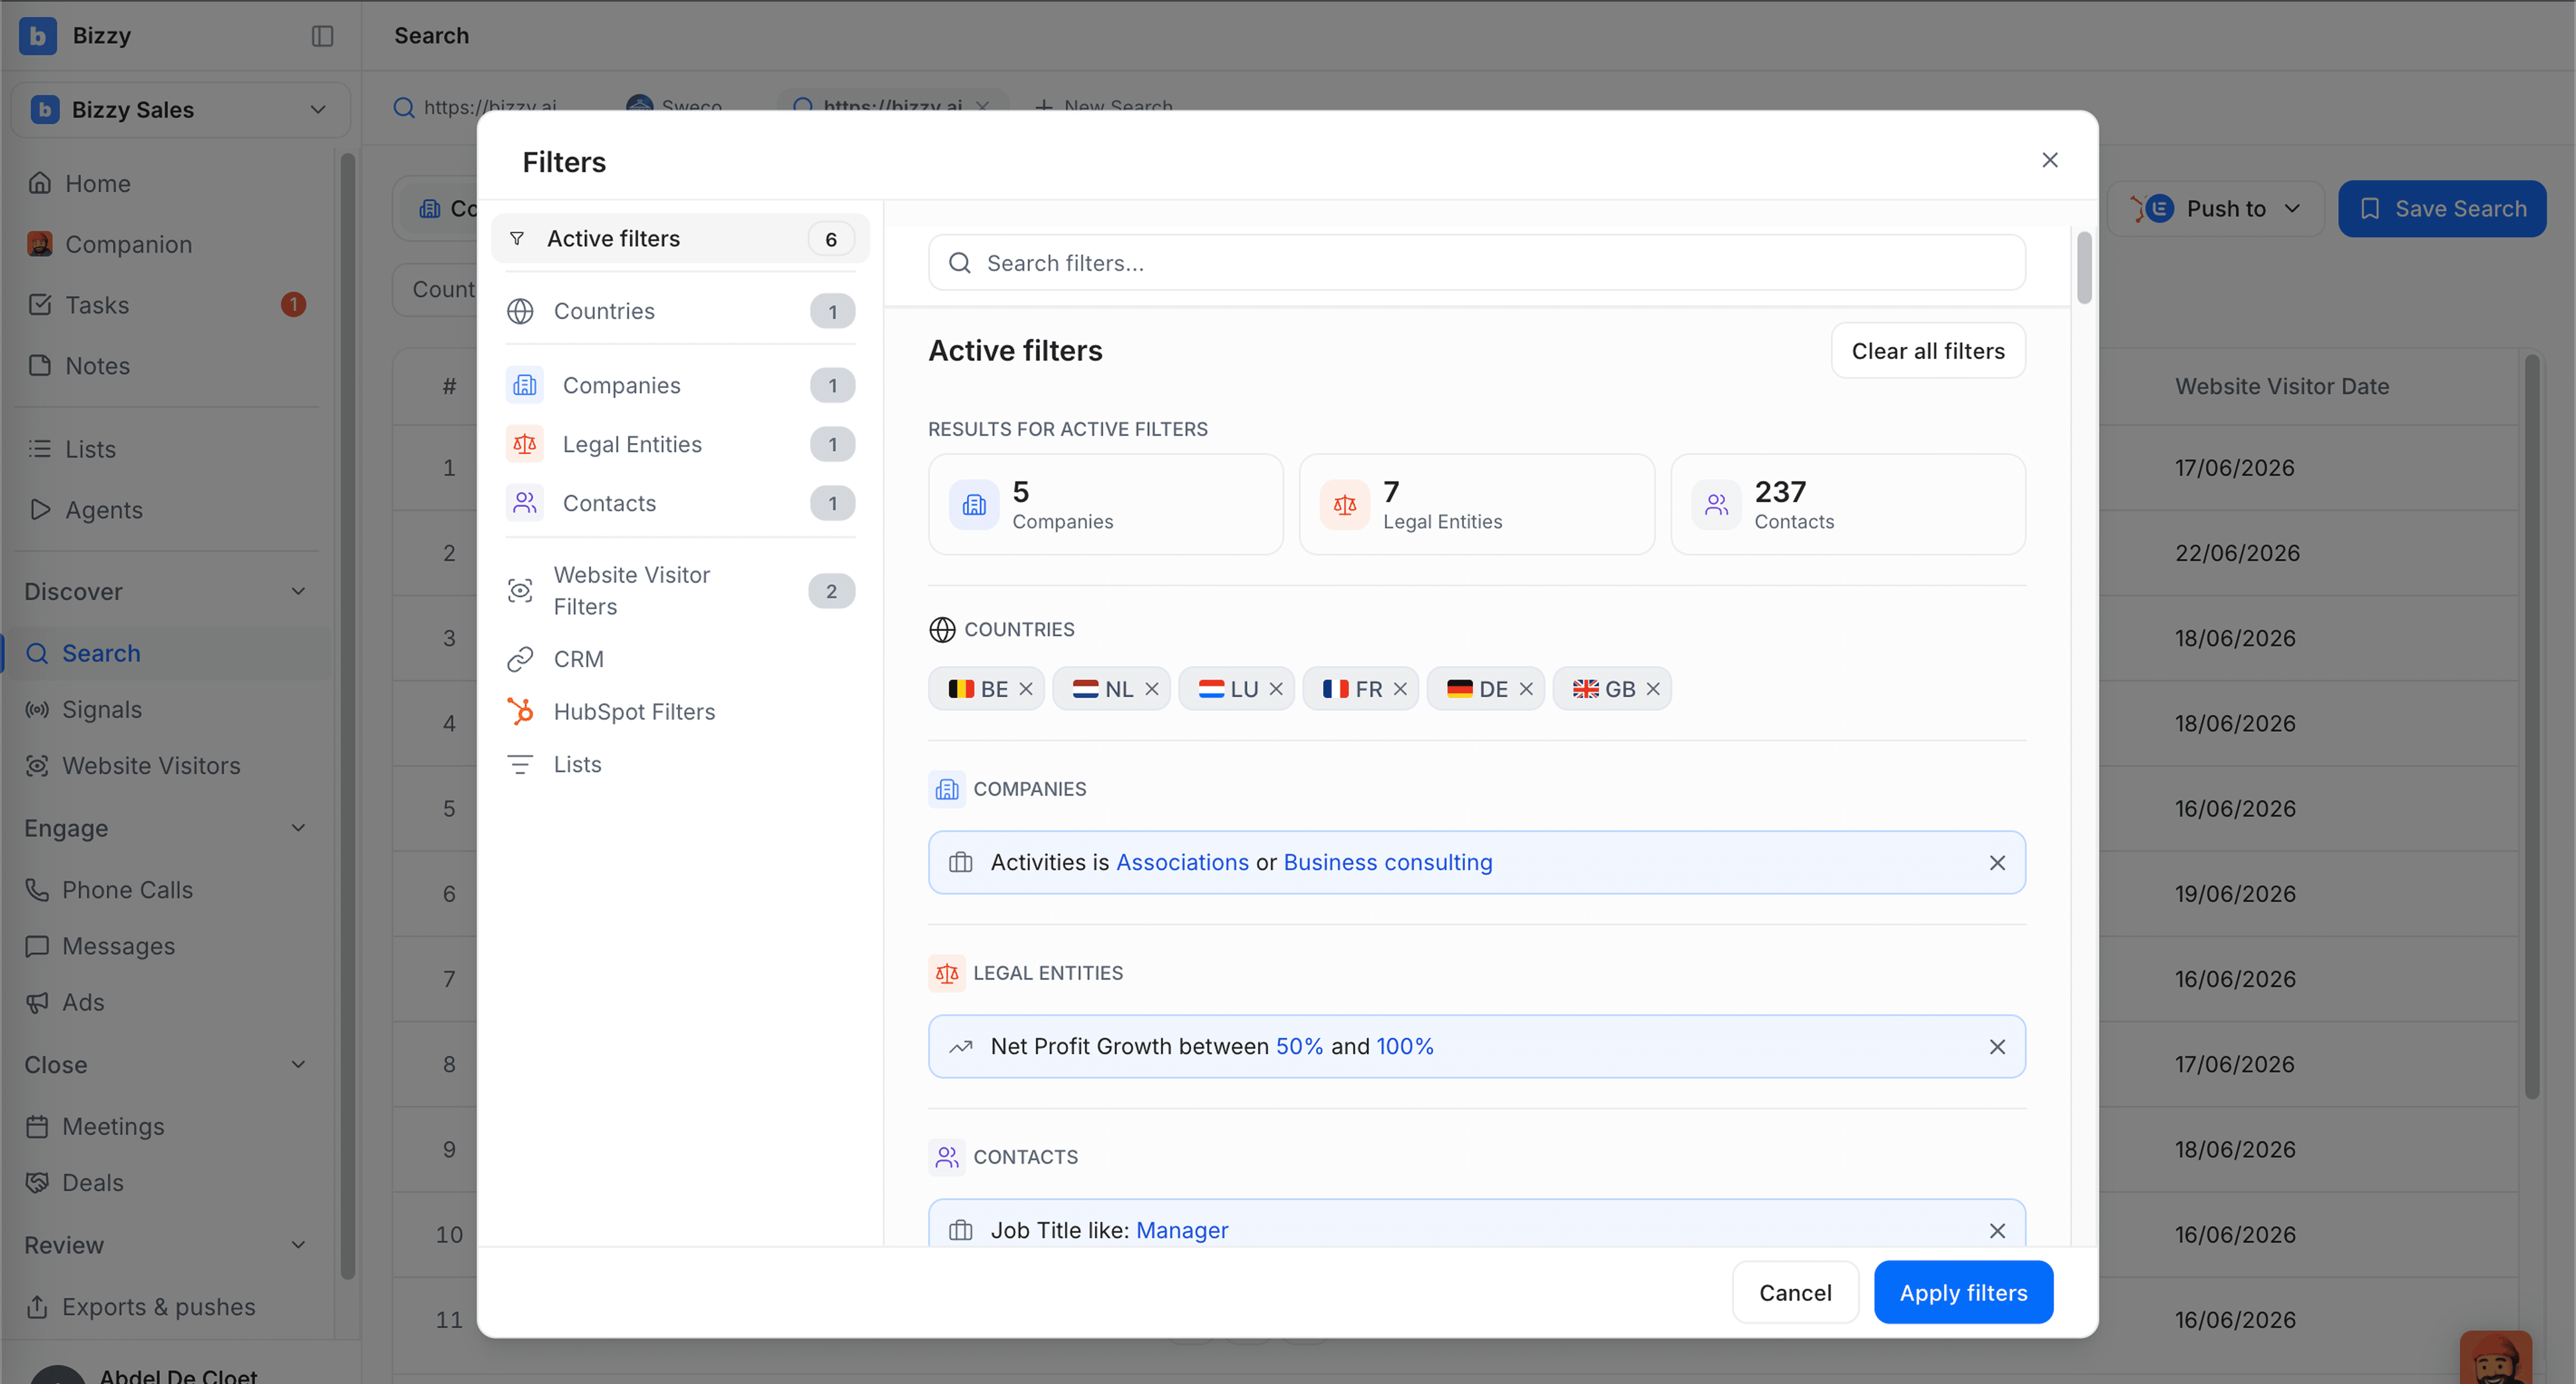Open Agents in sidebar
2576x1384 pixels.
(x=103, y=510)
